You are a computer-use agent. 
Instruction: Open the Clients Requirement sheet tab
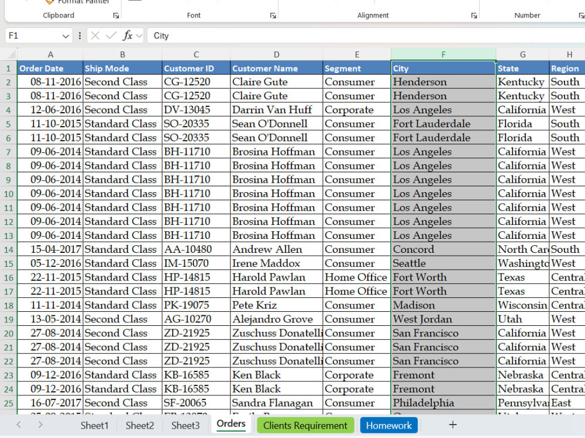305,425
